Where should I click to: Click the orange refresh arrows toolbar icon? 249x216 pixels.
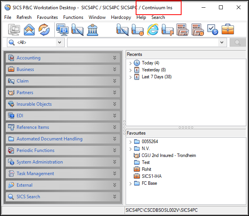click(44, 30)
